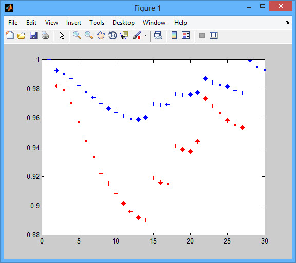Toggle the Data Cursor tool
This screenshot has width=296, height=263.
click(x=124, y=35)
